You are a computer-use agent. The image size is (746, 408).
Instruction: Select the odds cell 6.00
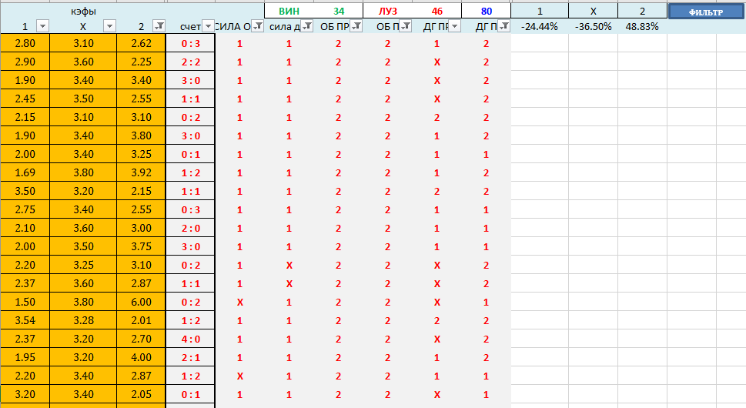pyautogui.click(x=142, y=302)
